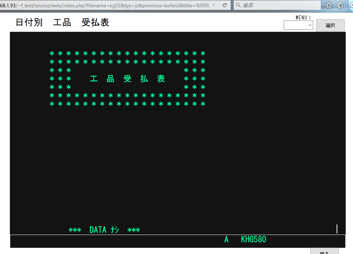This screenshot has height=254, width=353.
Task: Open the URL history dropdown arrow
Action: click(214, 5)
